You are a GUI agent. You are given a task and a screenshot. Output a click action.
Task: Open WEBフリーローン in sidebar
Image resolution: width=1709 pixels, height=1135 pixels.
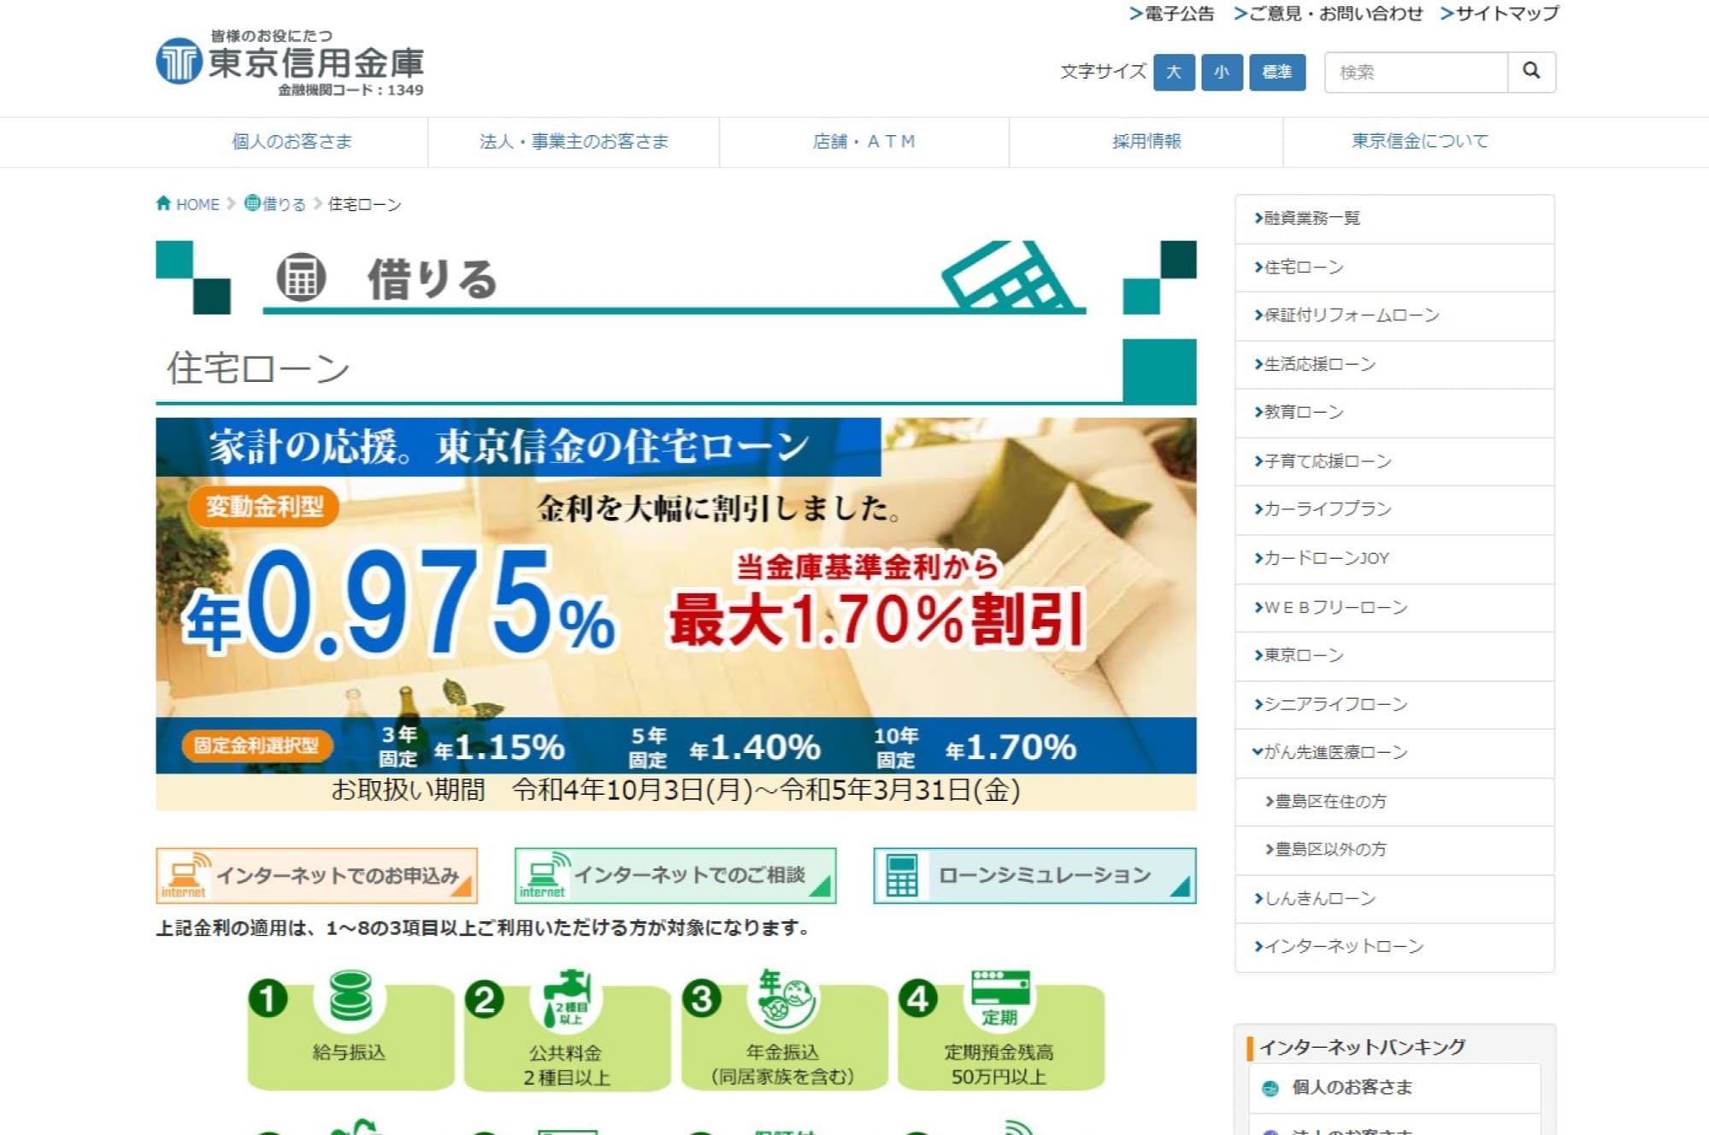(1394, 608)
